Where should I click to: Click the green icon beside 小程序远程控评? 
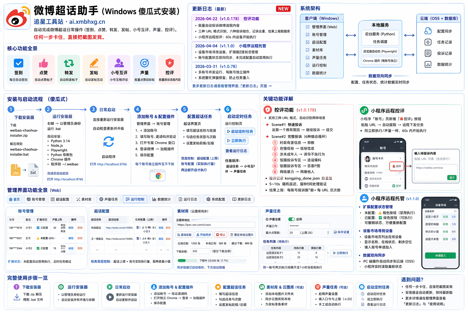click(364, 110)
